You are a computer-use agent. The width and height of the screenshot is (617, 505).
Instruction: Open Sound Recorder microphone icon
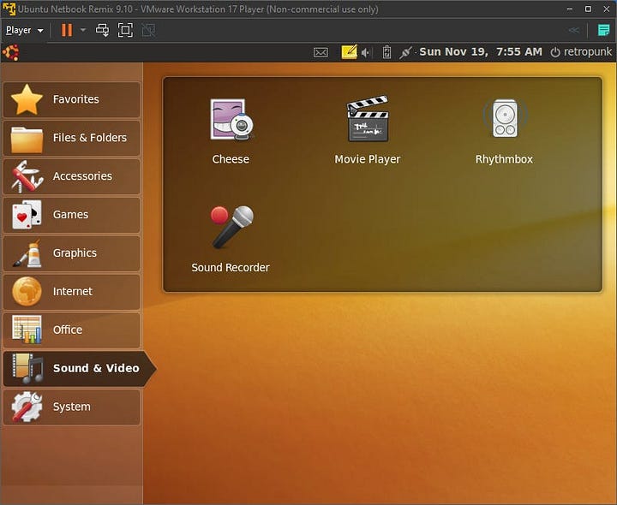231,227
